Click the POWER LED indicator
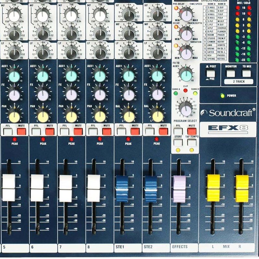Screen dimensions: 259x259 pos(222,96)
